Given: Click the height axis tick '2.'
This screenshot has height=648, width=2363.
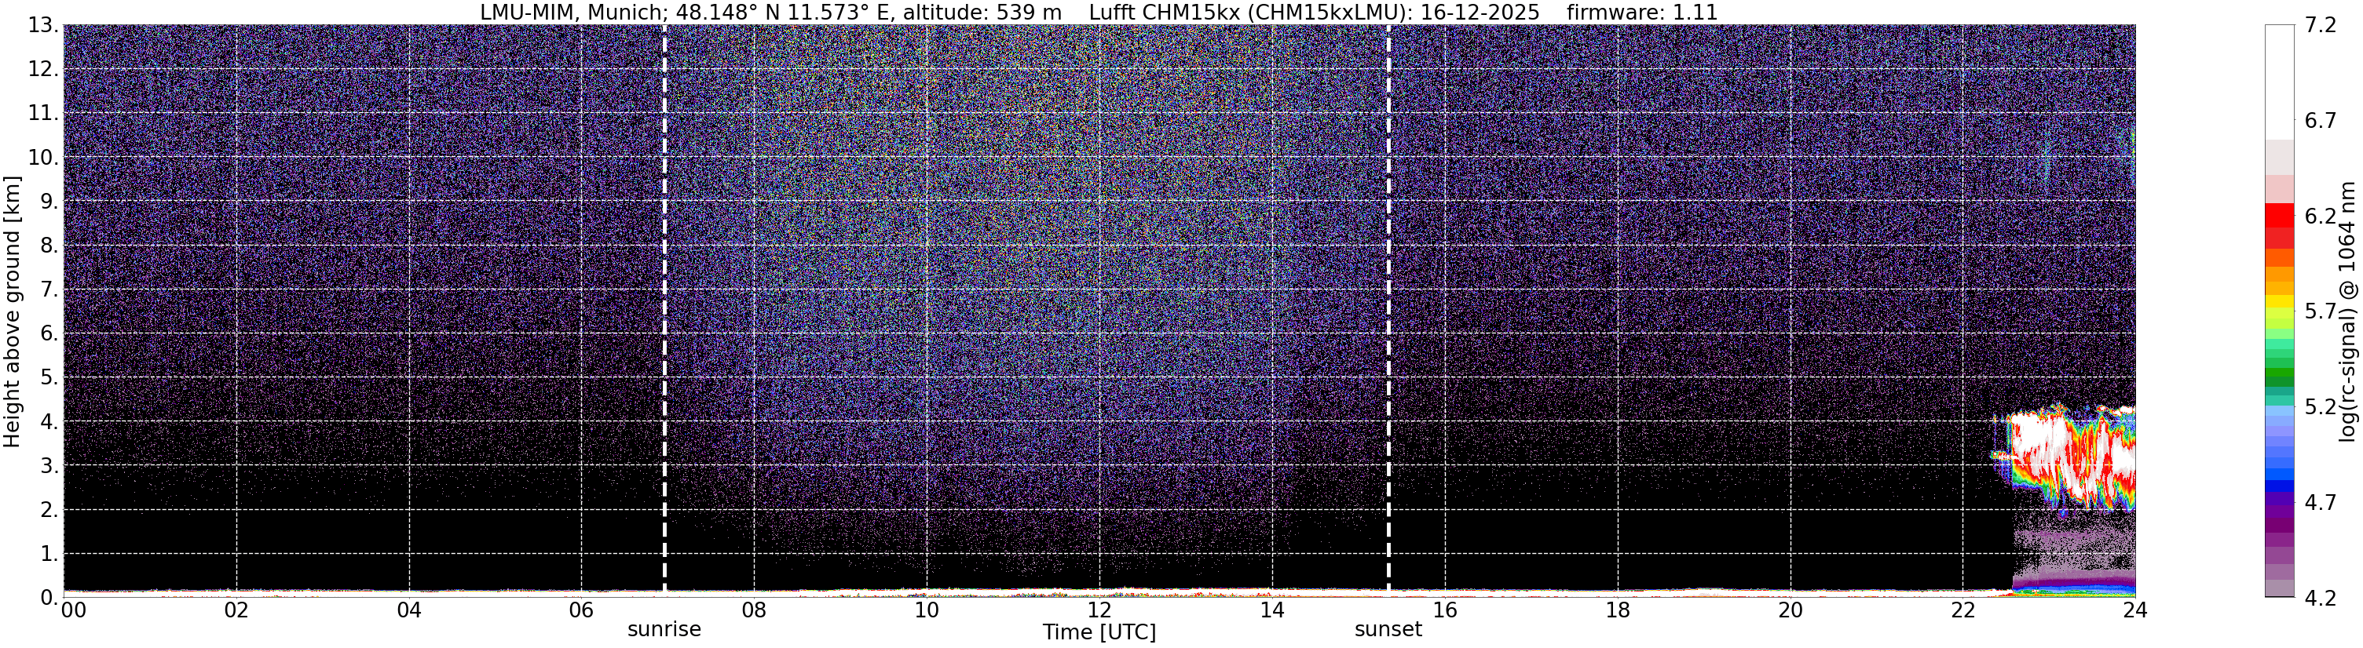Looking at the screenshot, I should [49, 508].
